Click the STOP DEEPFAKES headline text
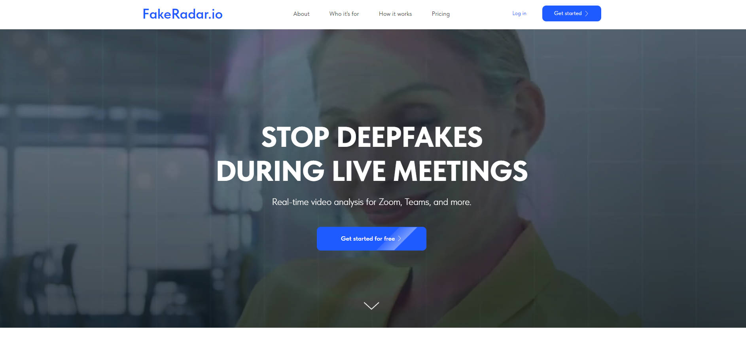 [372, 137]
